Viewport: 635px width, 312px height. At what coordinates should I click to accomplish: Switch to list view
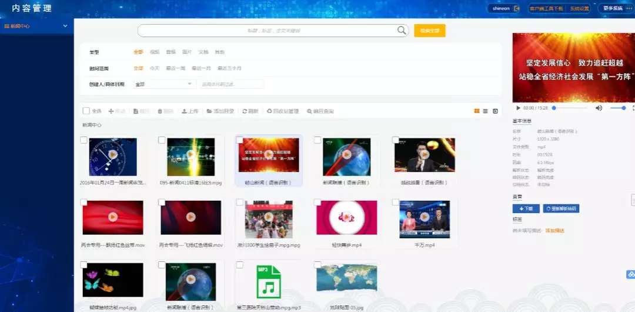coord(485,111)
